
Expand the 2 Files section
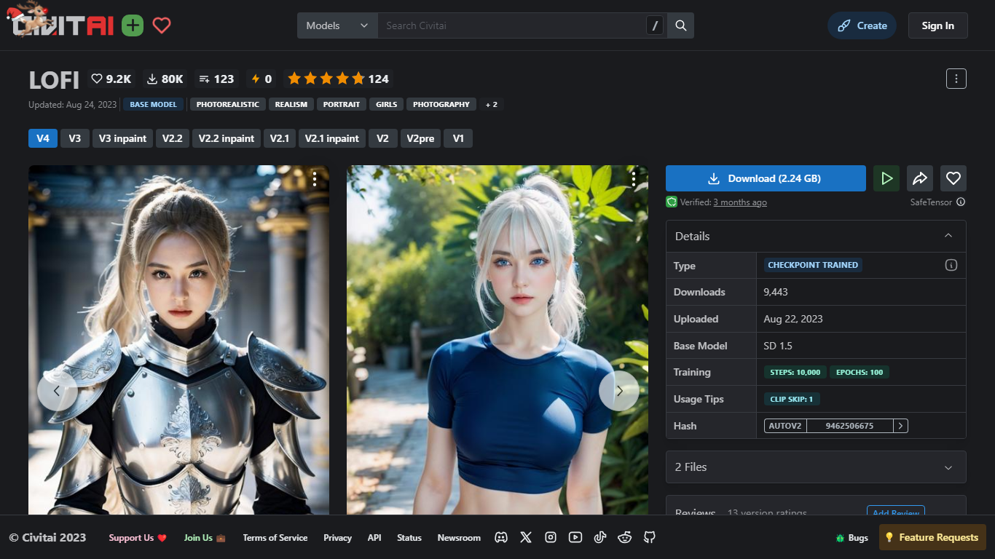coord(816,467)
